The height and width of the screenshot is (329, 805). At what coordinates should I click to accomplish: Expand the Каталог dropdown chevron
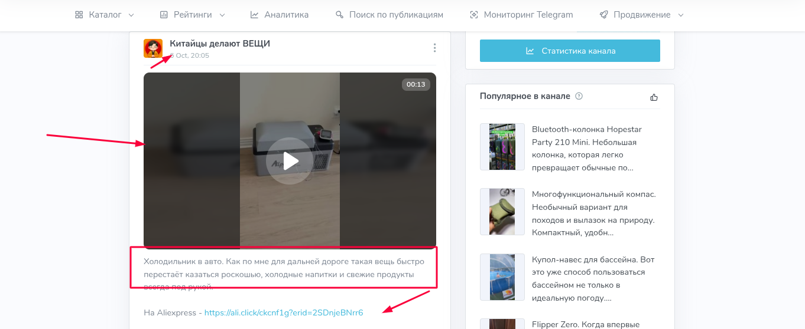click(x=131, y=15)
